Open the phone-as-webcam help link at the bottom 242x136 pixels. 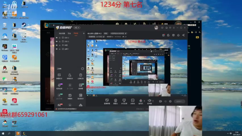click(67, 109)
